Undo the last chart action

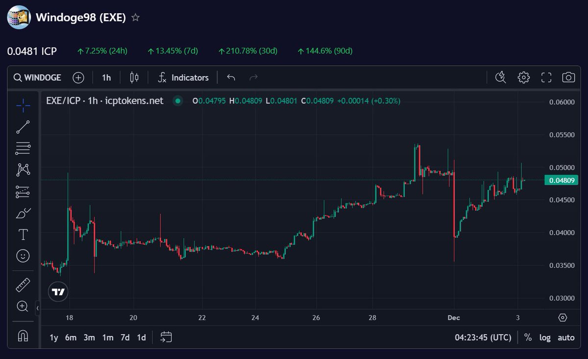coord(231,77)
